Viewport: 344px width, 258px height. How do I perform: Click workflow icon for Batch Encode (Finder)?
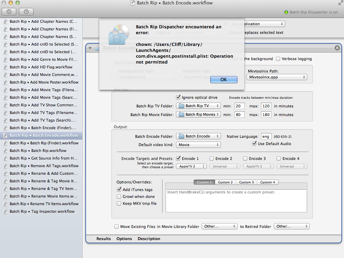[x=5, y=128]
